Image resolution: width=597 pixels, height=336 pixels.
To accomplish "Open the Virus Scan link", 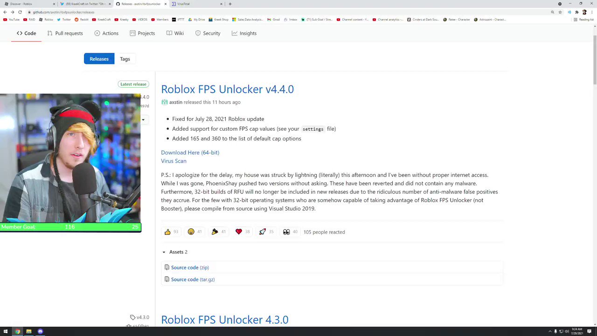I will (174, 161).
